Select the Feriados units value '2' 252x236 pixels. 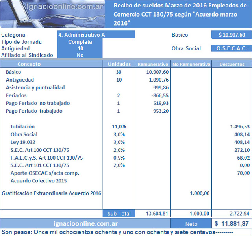point(119,95)
